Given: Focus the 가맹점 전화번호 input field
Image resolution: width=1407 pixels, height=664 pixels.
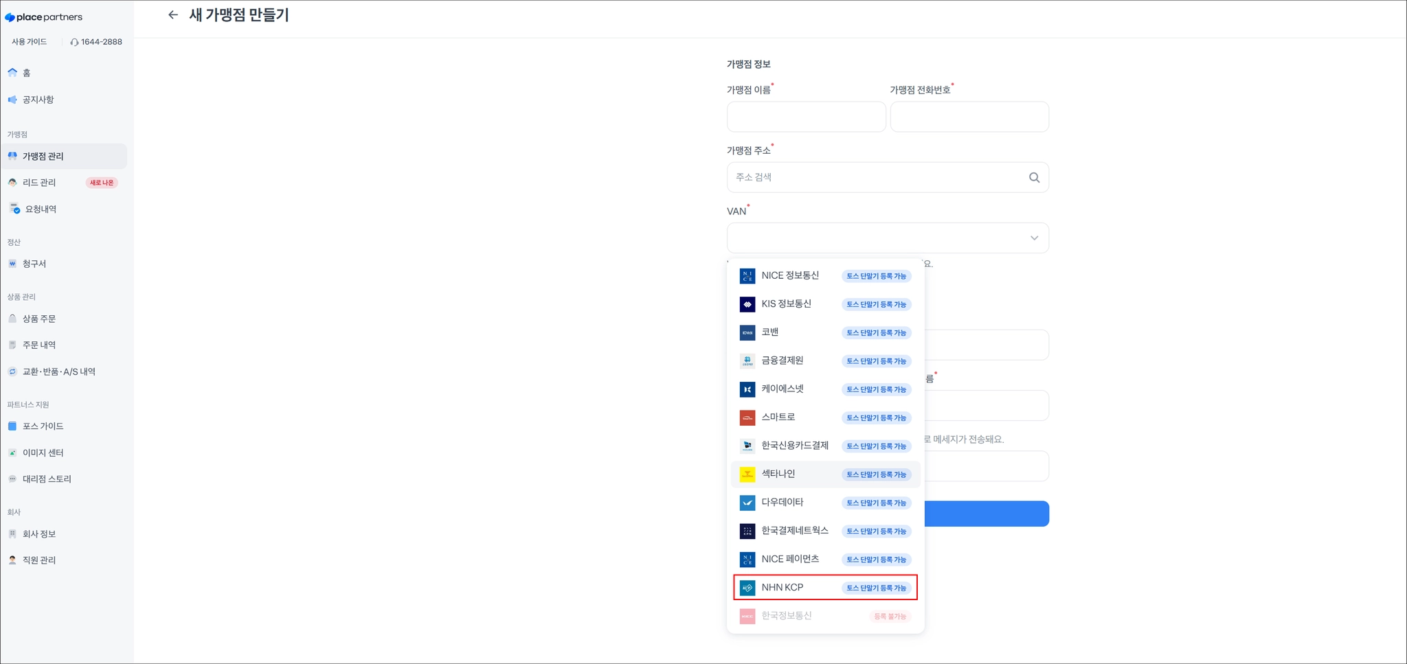Looking at the screenshot, I should [x=969, y=117].
